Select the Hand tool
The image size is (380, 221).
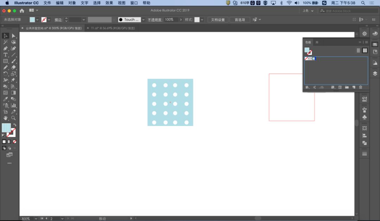pos(5,118)
